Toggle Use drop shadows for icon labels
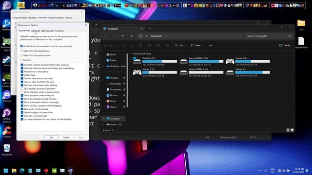The width and height of the screenshot is (312, 175). click(x=22, y=119)
